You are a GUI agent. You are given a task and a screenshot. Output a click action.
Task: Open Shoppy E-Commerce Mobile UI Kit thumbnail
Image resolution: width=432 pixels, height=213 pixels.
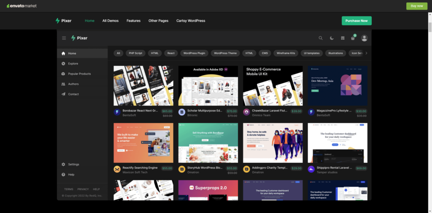(x=273, y=85)
